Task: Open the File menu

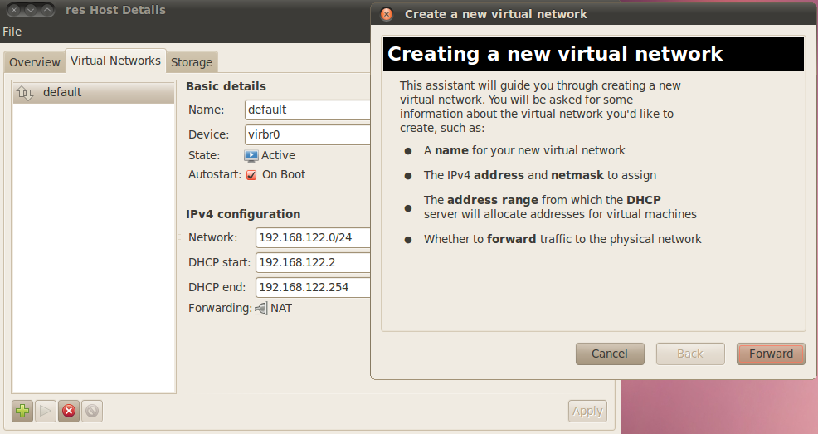Action: click(x=12, y=32)
